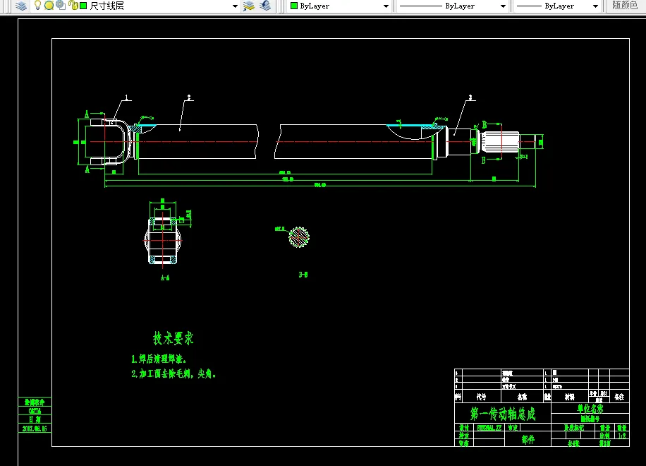The image size is (646, 466).
Task: Click the splined shaft end on right
Action: pyautogui.click(x=501, y=142)
